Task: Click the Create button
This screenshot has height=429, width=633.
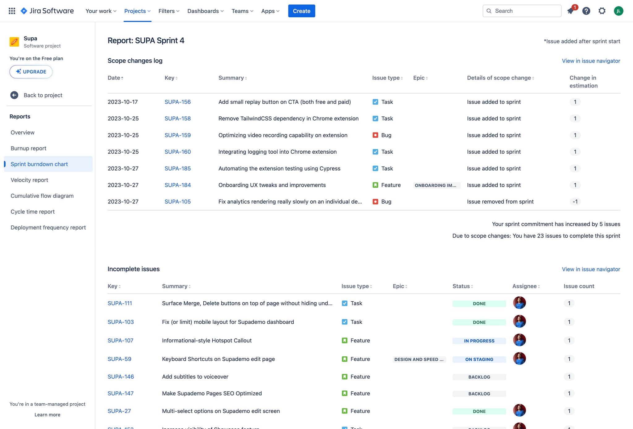Action: 301,11
